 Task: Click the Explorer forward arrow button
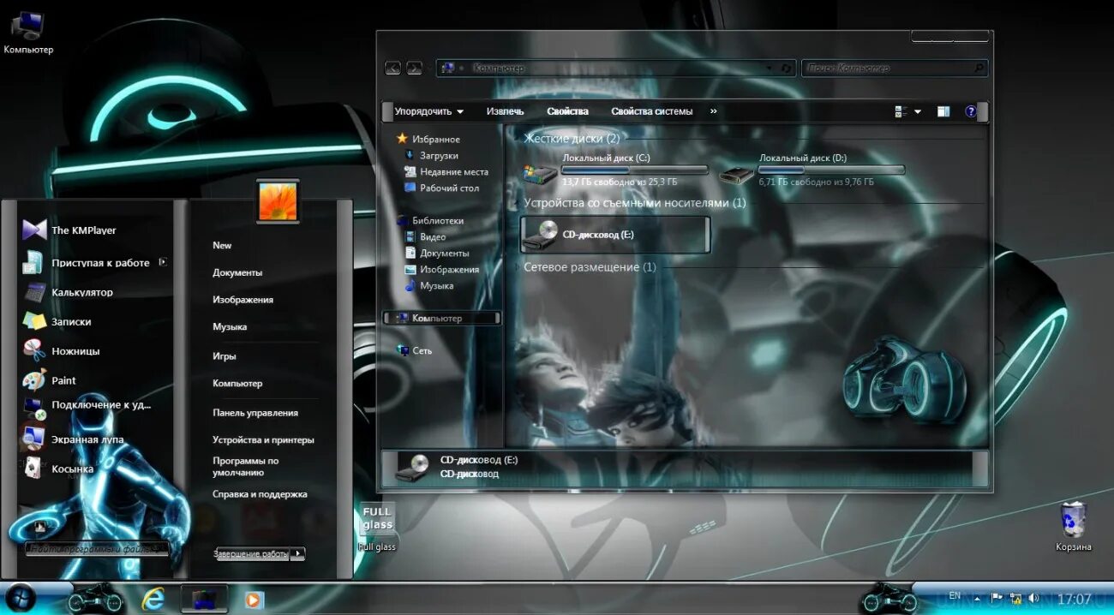(414, 68)
